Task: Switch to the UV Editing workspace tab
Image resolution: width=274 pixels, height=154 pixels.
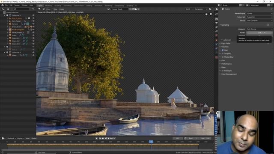Action: [x=68, y=6]
